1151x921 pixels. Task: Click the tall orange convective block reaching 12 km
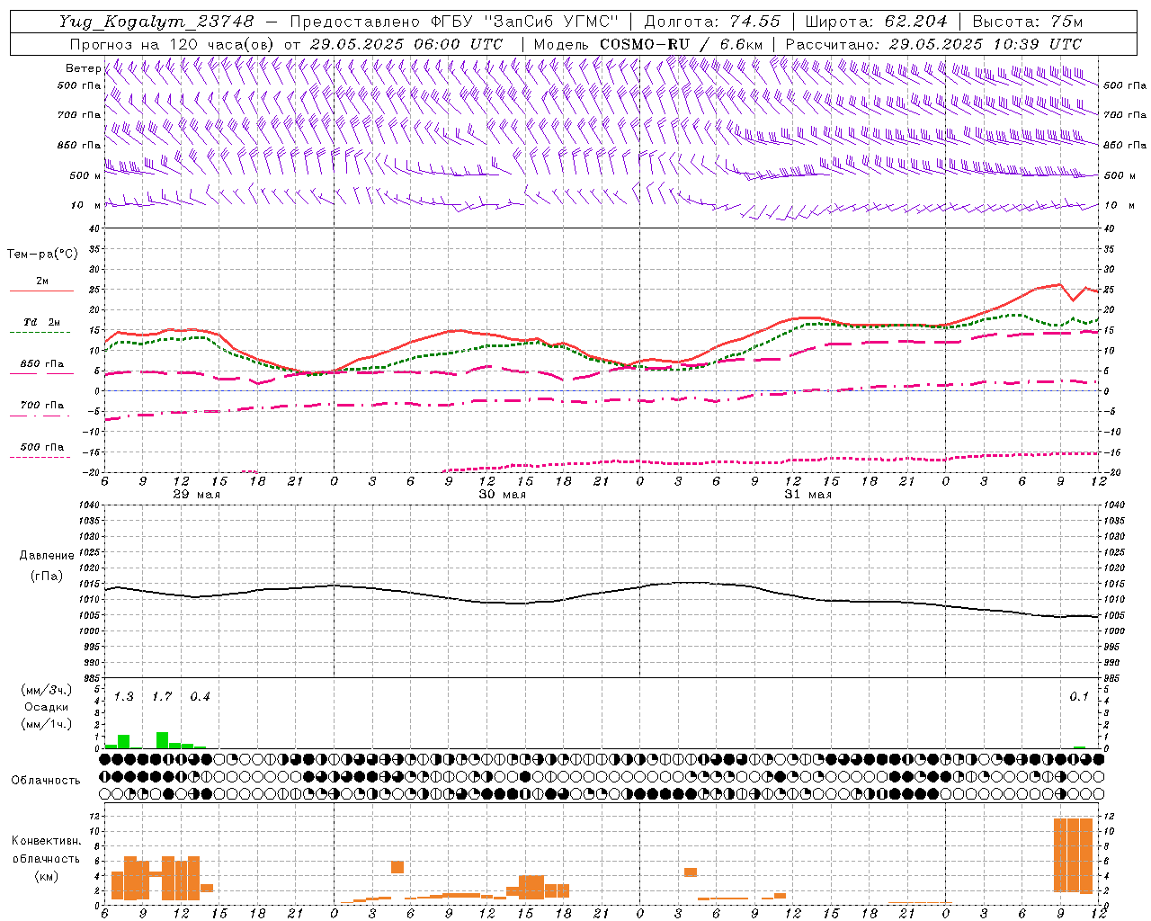coord(1073,855)
